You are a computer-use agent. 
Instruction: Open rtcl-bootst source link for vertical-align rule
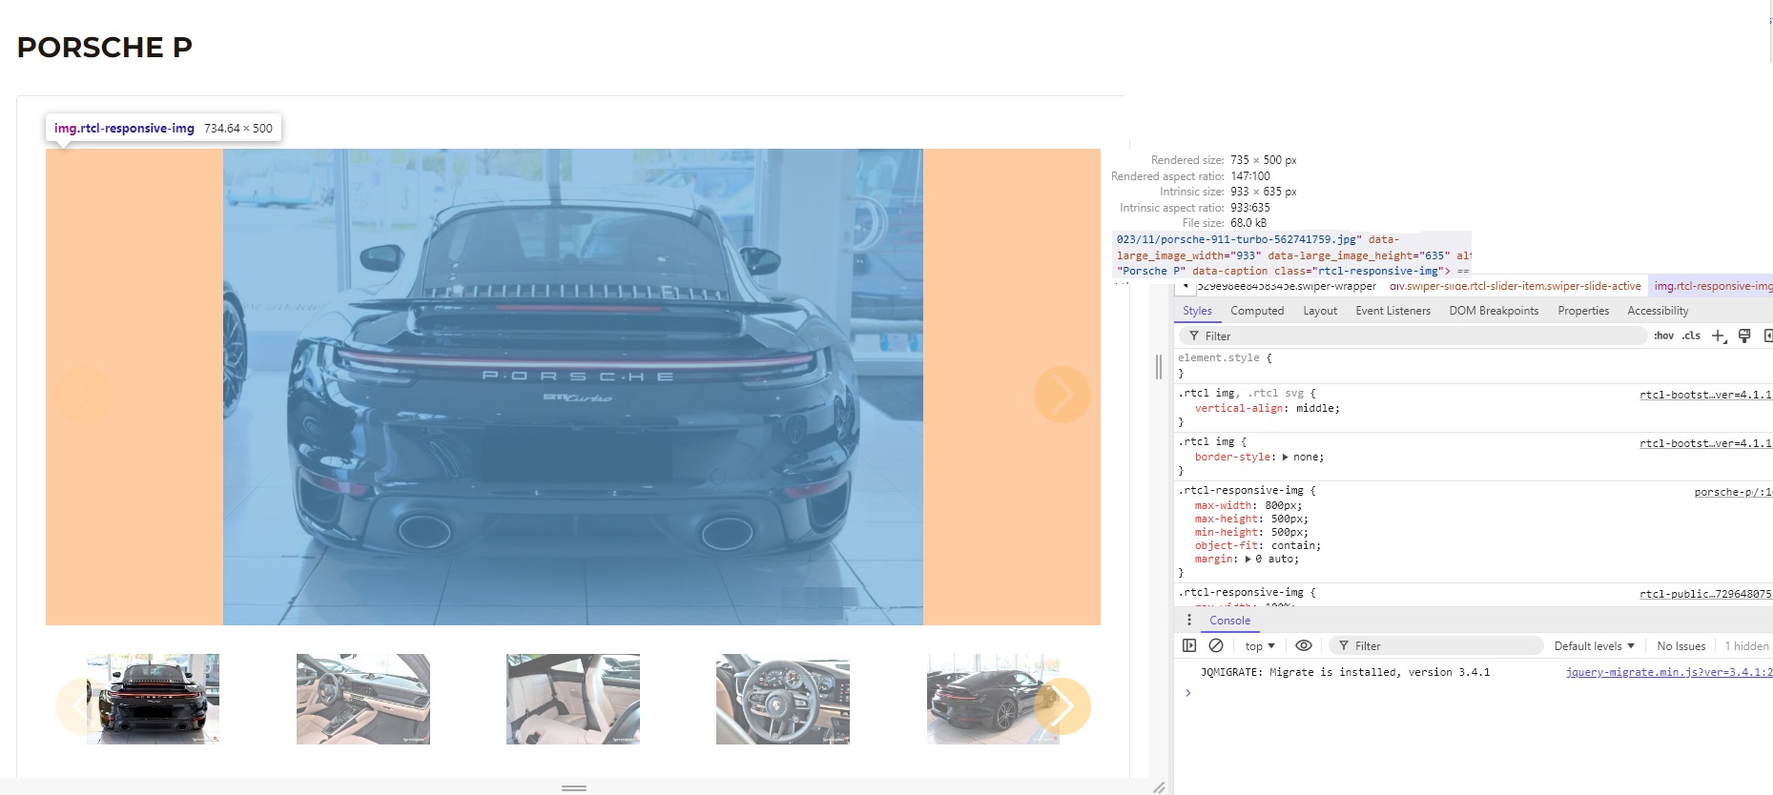(1705, 395)
